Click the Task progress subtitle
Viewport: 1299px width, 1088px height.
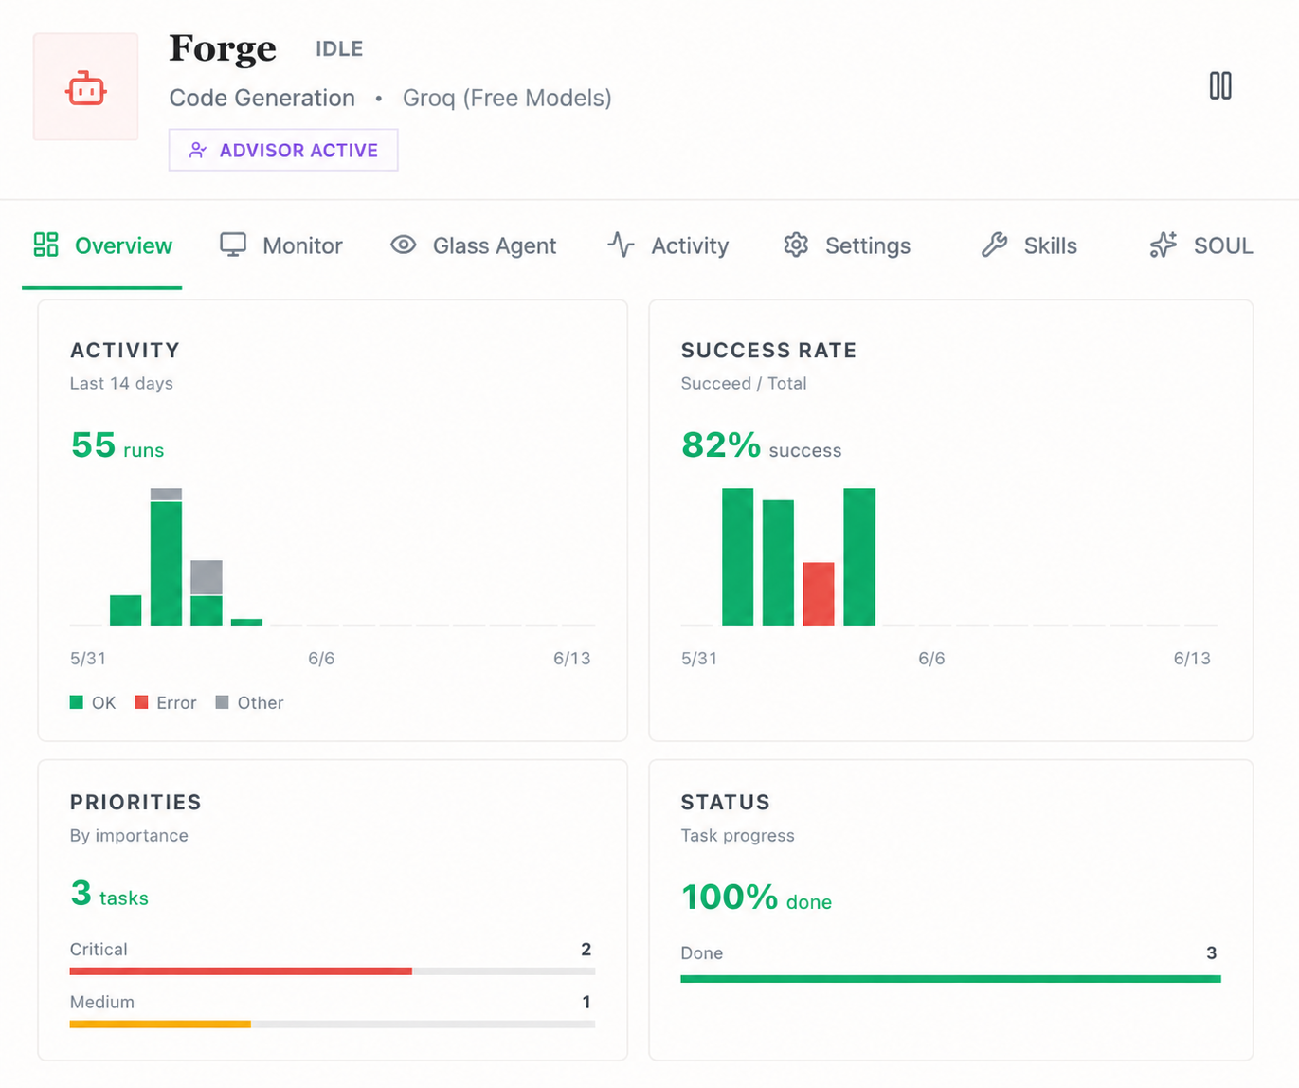click(737, 835)
